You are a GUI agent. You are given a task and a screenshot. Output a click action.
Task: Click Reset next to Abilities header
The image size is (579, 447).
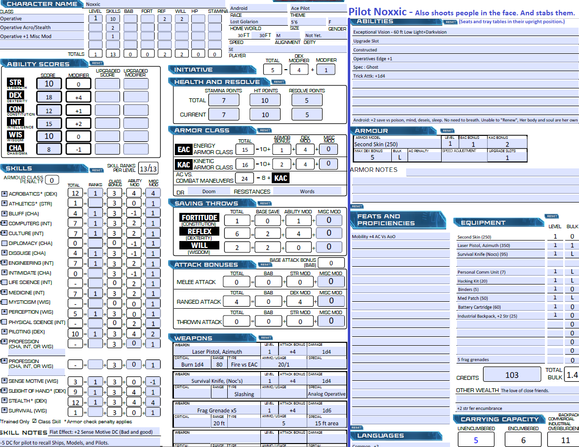[450, 22]
